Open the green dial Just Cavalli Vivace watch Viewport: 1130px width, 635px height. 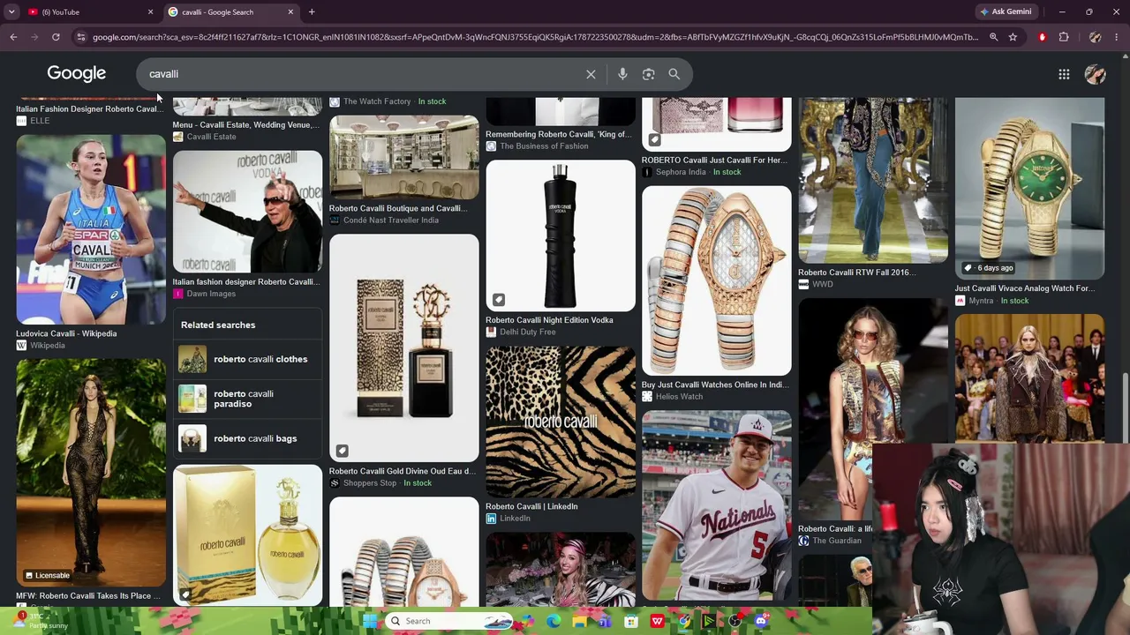click(x=1029, y=189)
